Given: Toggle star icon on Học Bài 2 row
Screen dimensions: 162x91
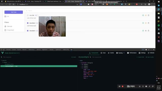Looking at the screenshot, I should (146, 23).
